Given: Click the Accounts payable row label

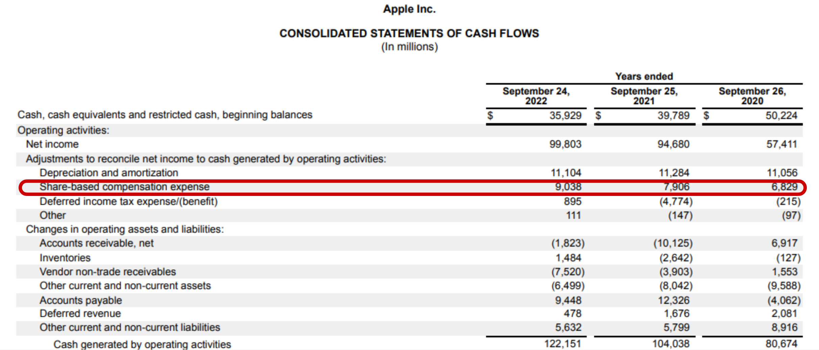Looking at the screenshot, I should click(x=81, y=300).
